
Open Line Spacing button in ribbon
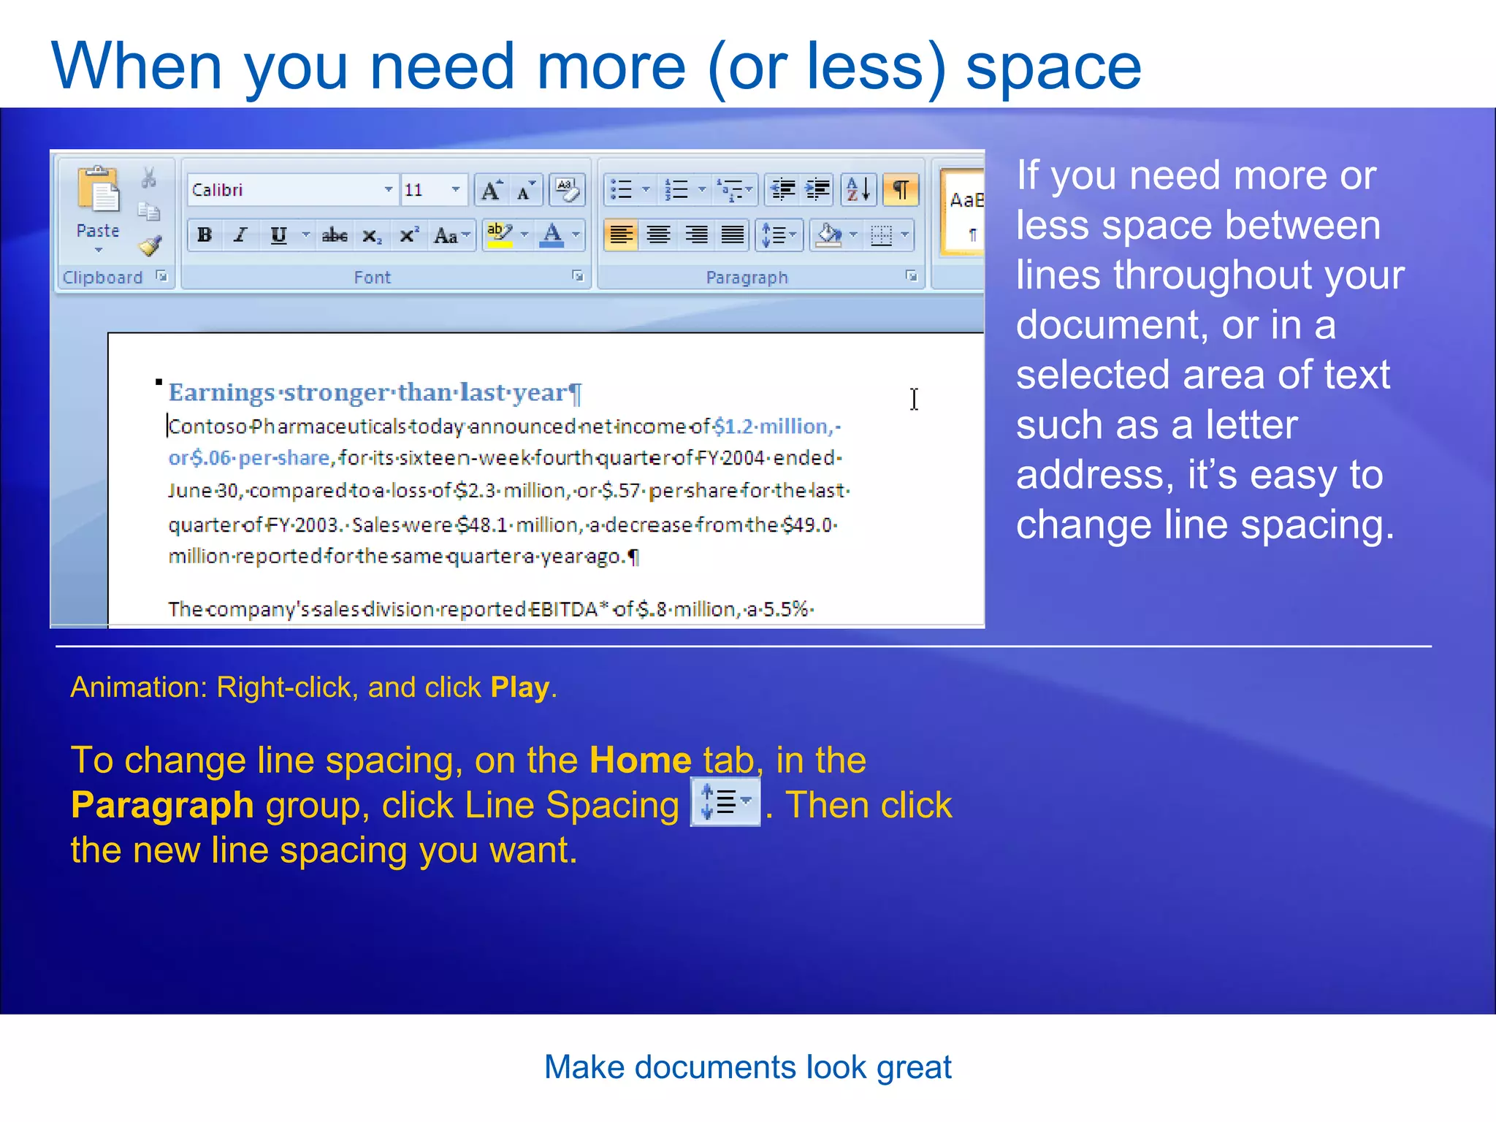tap(779, 235)
